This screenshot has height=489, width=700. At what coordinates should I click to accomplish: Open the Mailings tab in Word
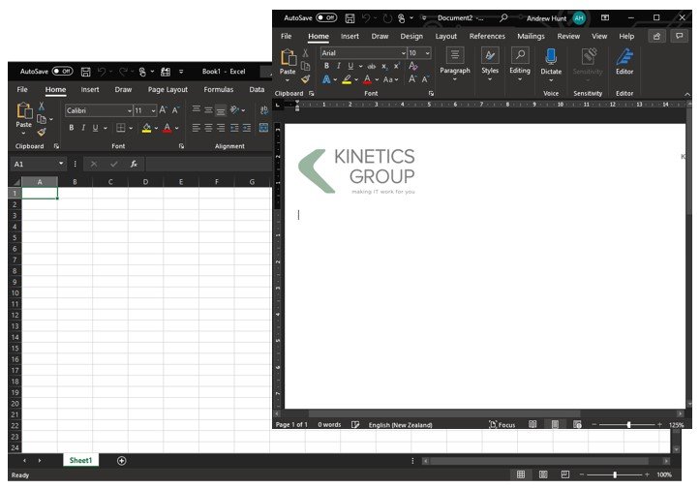coord(531,36)
